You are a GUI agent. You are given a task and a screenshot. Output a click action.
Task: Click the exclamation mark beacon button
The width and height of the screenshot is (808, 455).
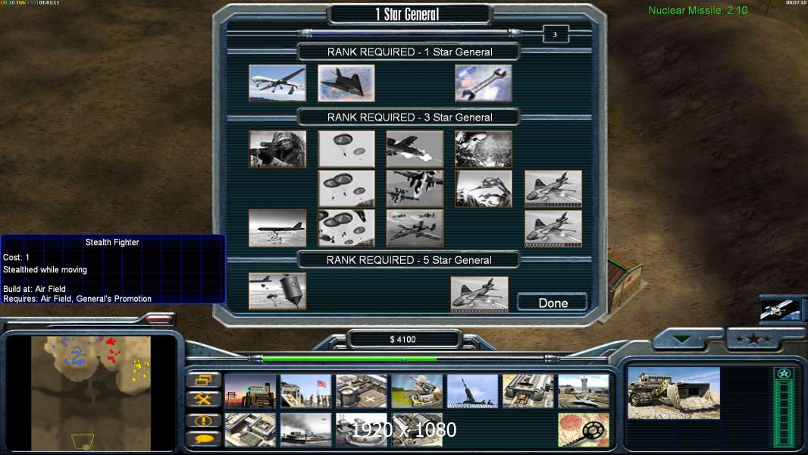coord(204,420)
